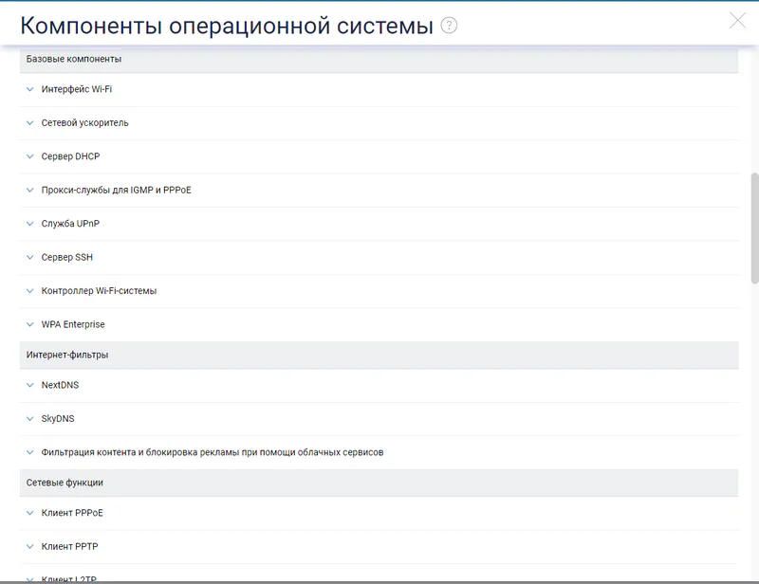Expand the chevron next to SkyDNS
Image resolution: width=759 pixels, height=584 pixels.
30,419
